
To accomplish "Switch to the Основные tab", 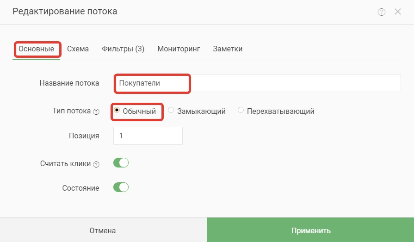I will (36, 49).
